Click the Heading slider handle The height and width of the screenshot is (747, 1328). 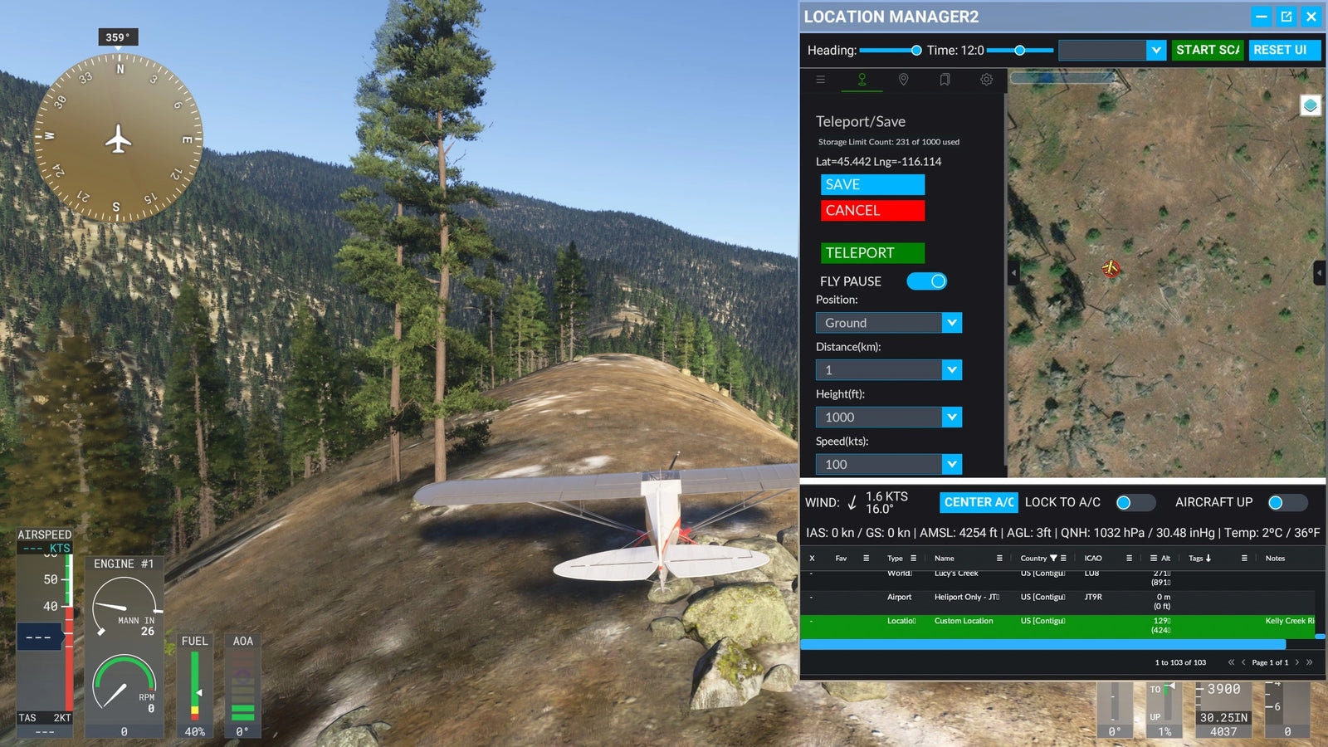916,51
